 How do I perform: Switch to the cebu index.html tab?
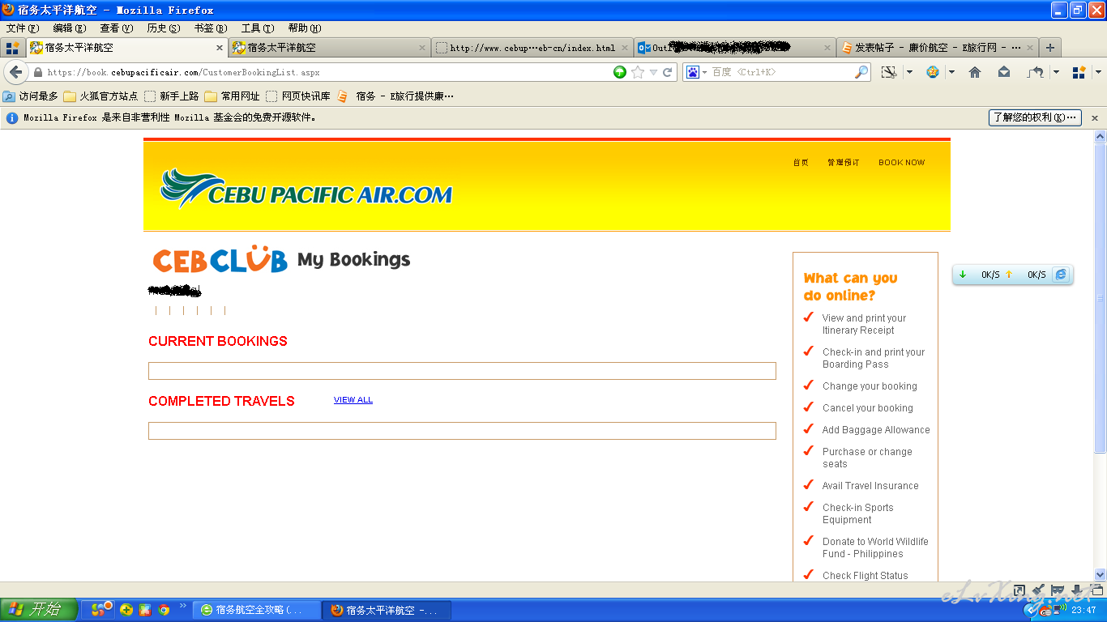click(x=532, y=48)
